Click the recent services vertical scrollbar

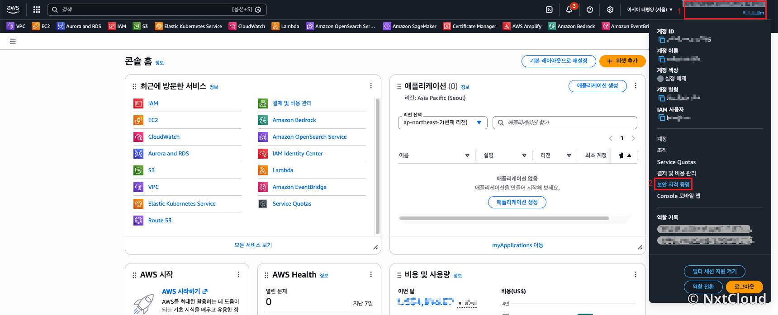coord(378,166)
